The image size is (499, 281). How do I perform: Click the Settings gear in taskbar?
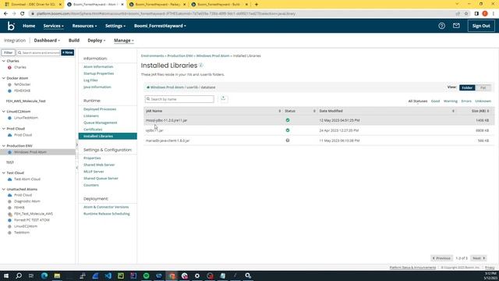coord(197,276)
